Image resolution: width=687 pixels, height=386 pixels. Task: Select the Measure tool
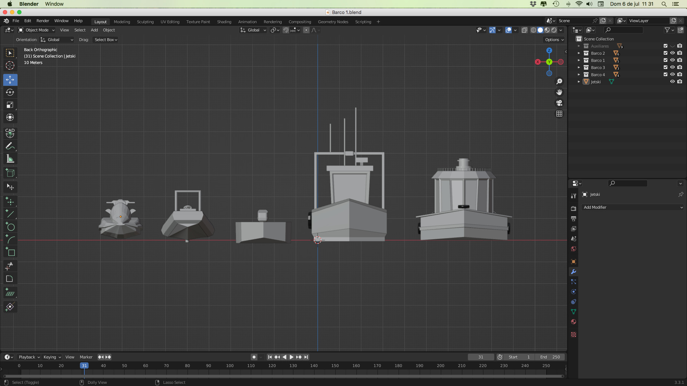coord(10,159)
